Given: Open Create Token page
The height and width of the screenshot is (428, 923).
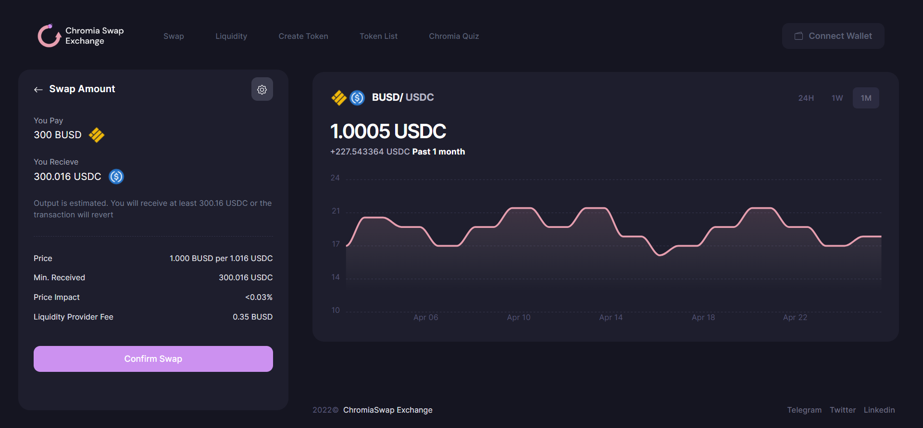Looking at the screenshot, I should pos(303,36).
